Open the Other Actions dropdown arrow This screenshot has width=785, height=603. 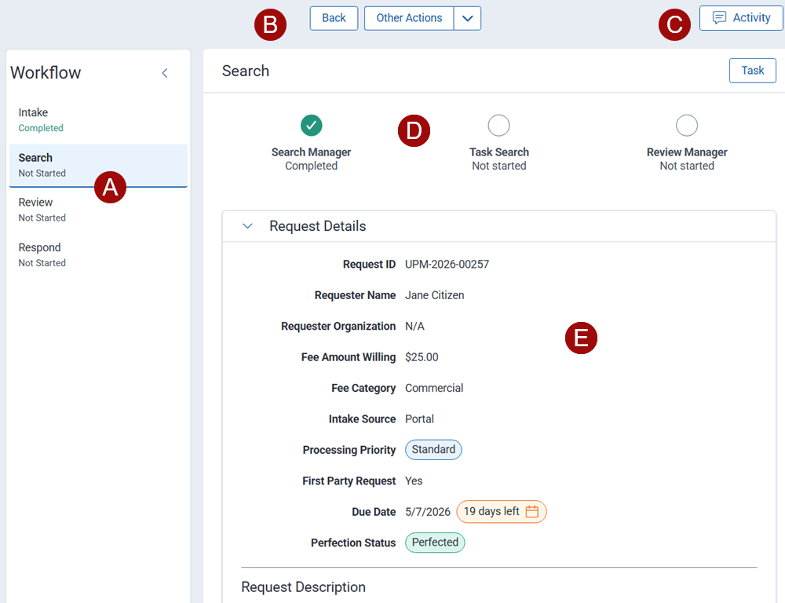click(467, 18)
